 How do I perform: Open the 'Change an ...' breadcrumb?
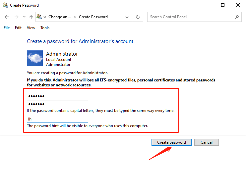click(x=60, y=17)
